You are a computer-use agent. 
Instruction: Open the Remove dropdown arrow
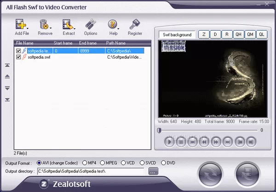coord(51,28)
